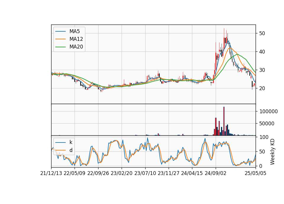Click the date label 25/05/05

[256, 173]
